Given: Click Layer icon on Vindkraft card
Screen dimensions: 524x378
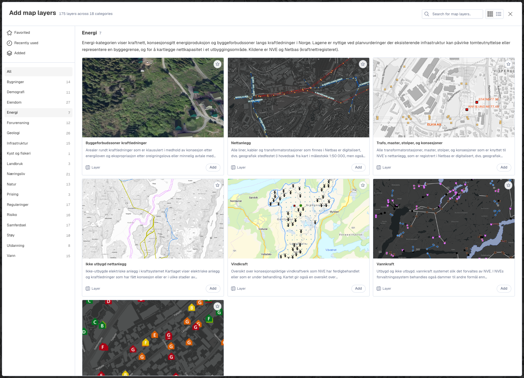Looking at the screenshot, I should (233, 289).
